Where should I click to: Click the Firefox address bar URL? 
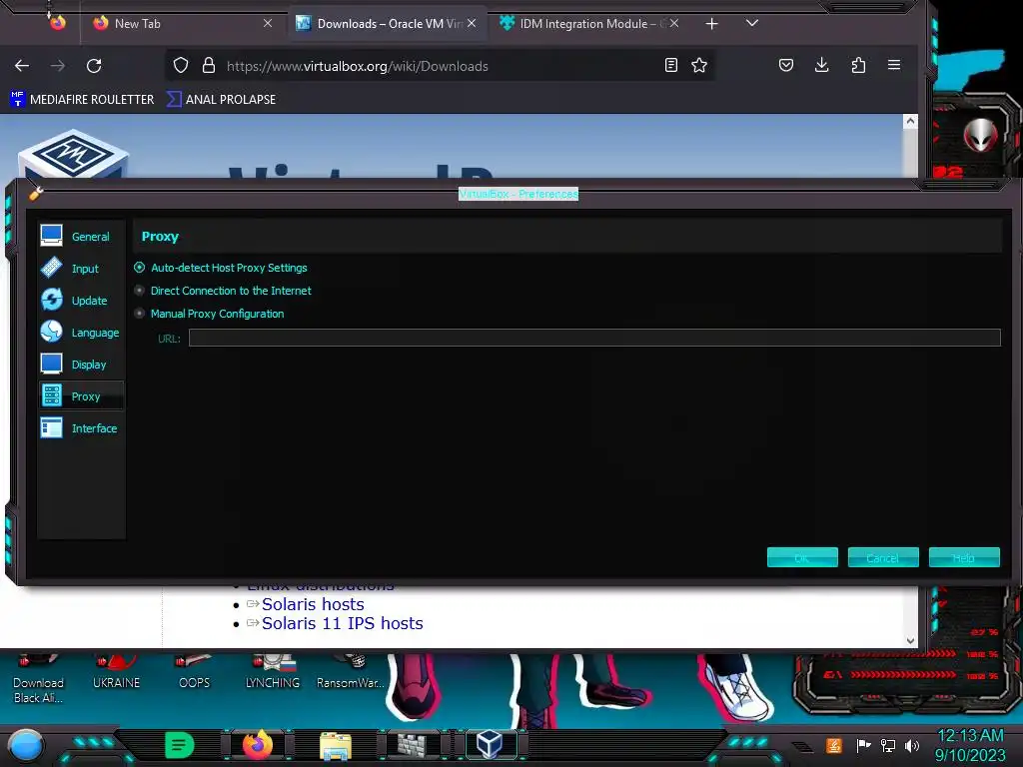[358, 66]
